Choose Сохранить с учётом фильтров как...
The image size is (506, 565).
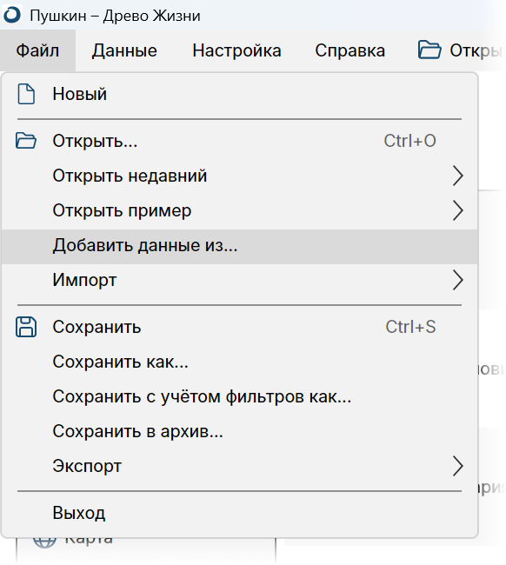(x=240, y=396)
